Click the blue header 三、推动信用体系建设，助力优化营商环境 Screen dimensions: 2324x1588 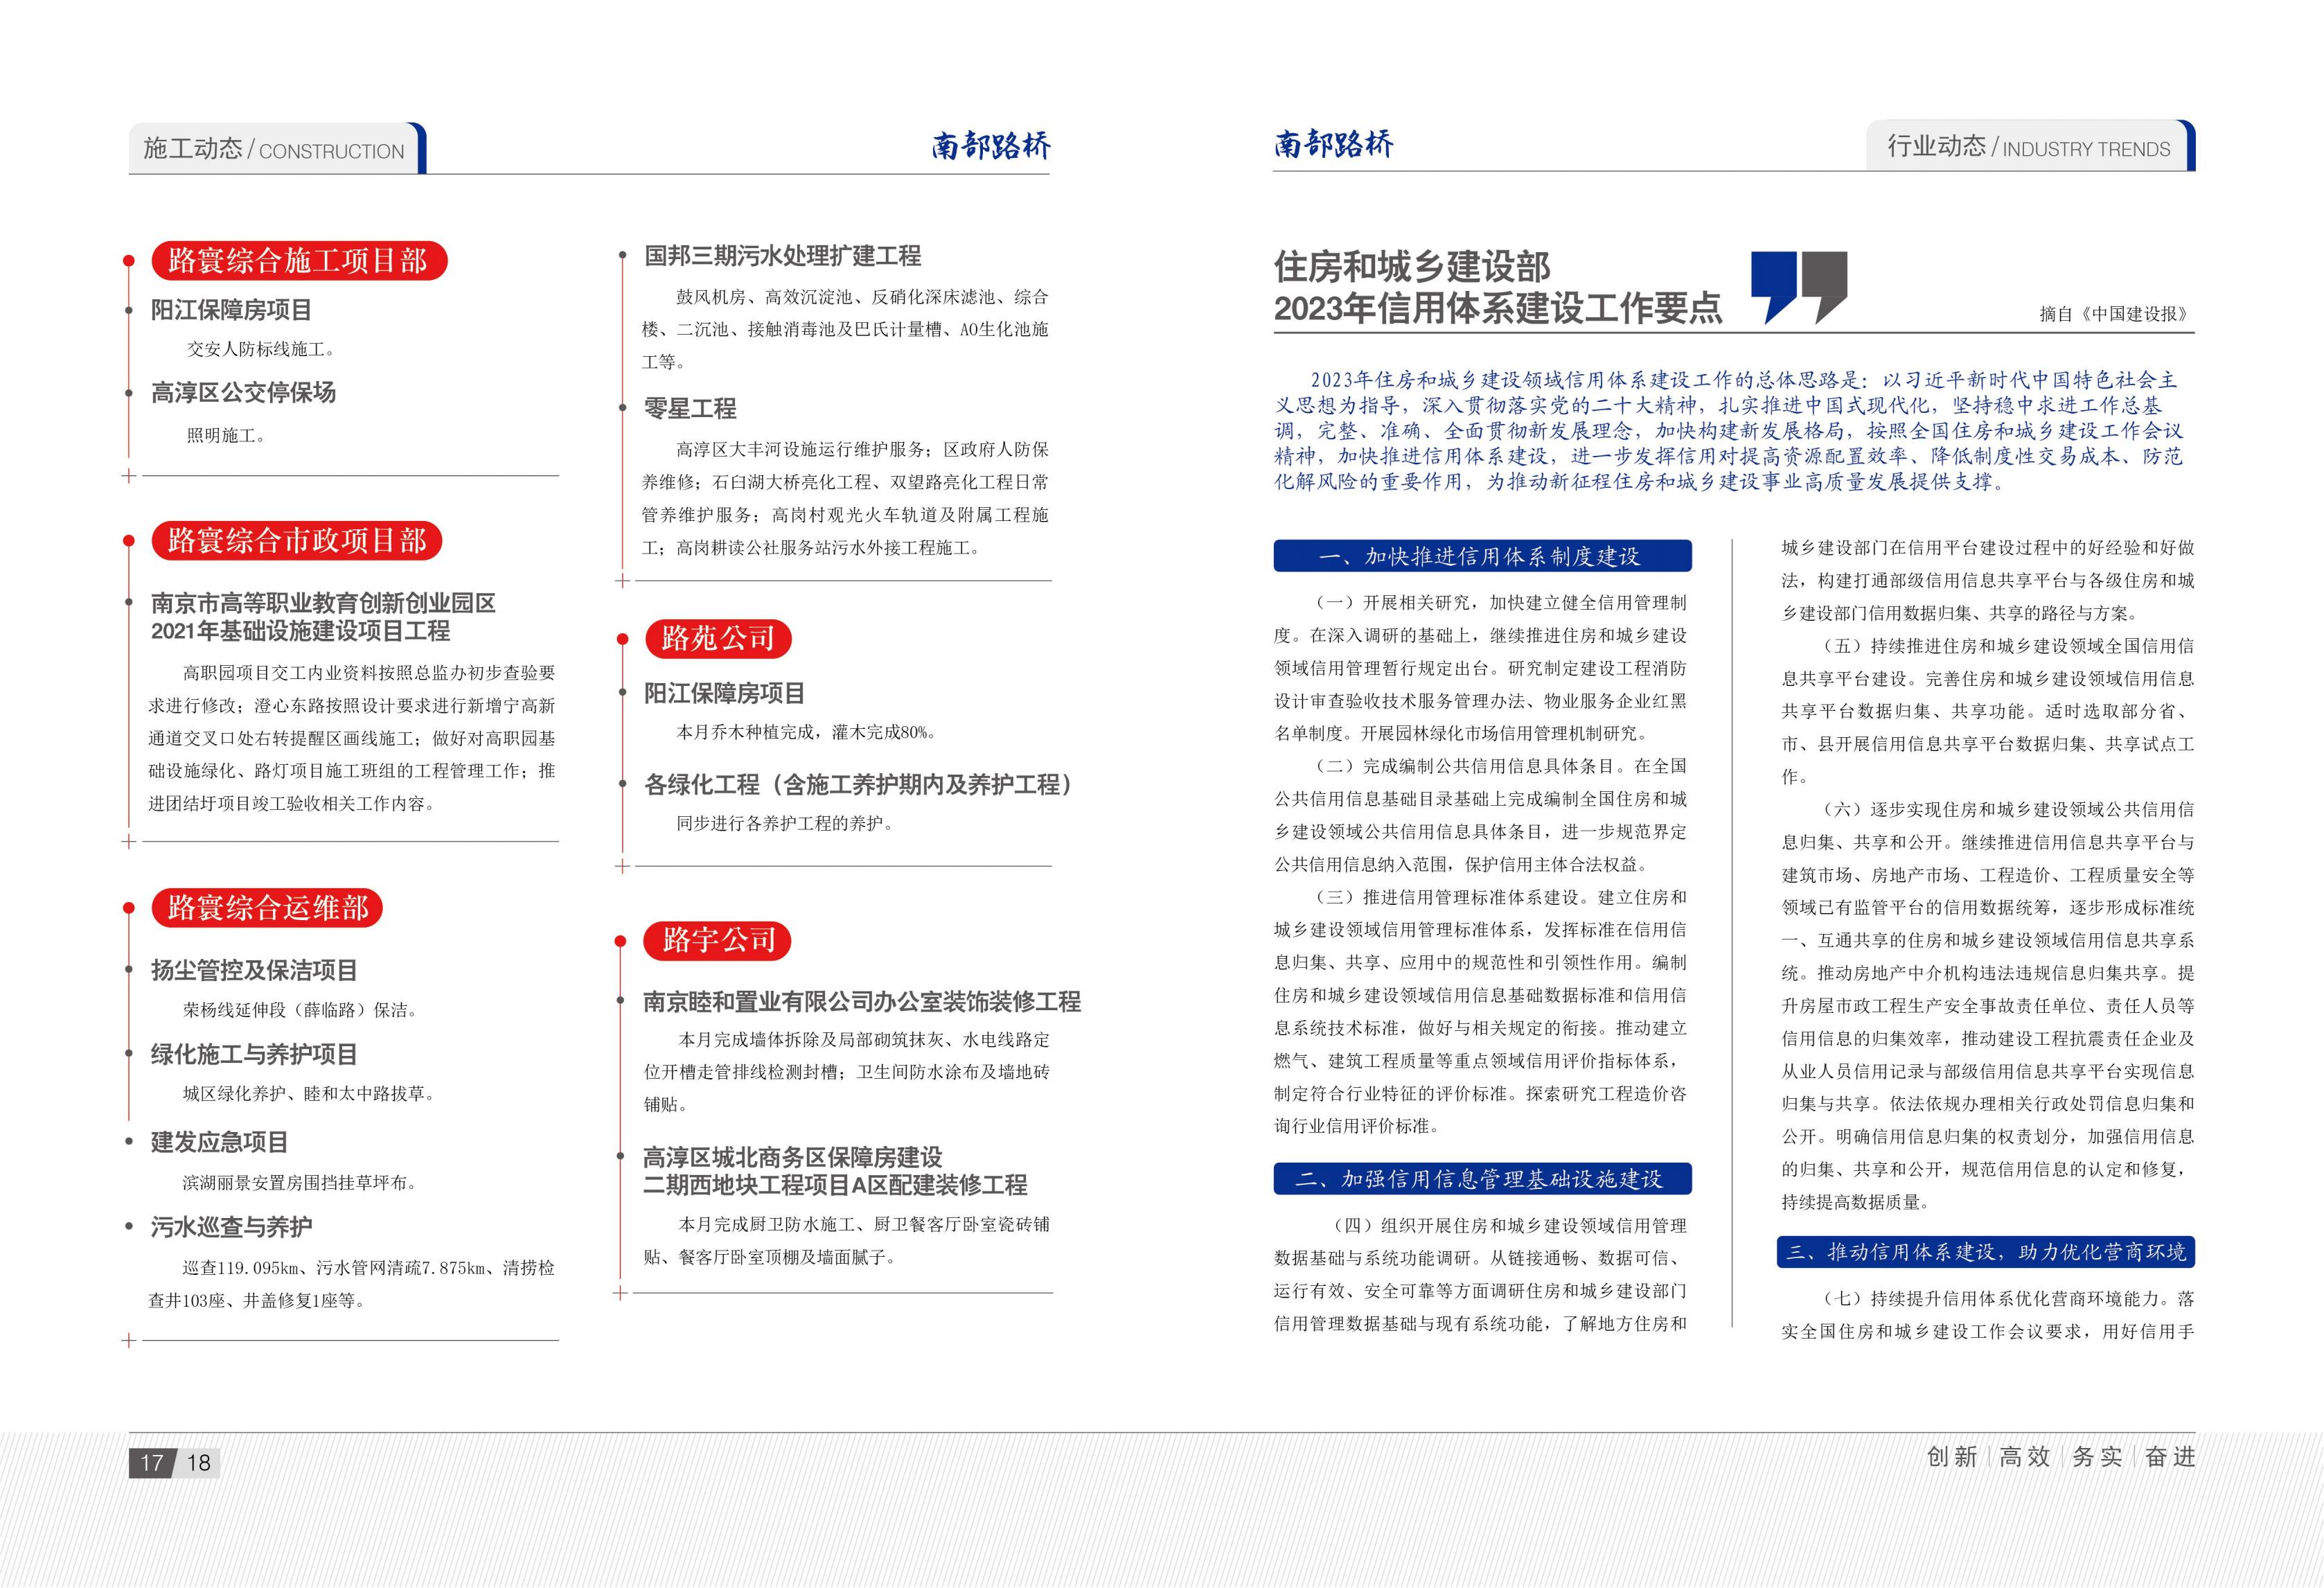tap(1985, 1252)
